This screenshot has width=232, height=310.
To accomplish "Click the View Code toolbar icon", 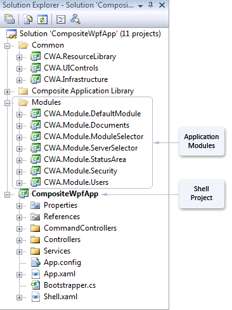I will [x=61, y=19].
